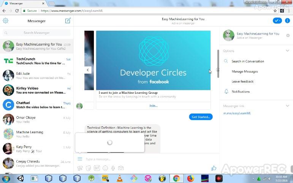The height and width of the screenshot is (183, 293).
Task: Click the Join... button on card
Action: click(x=153, y=106)
